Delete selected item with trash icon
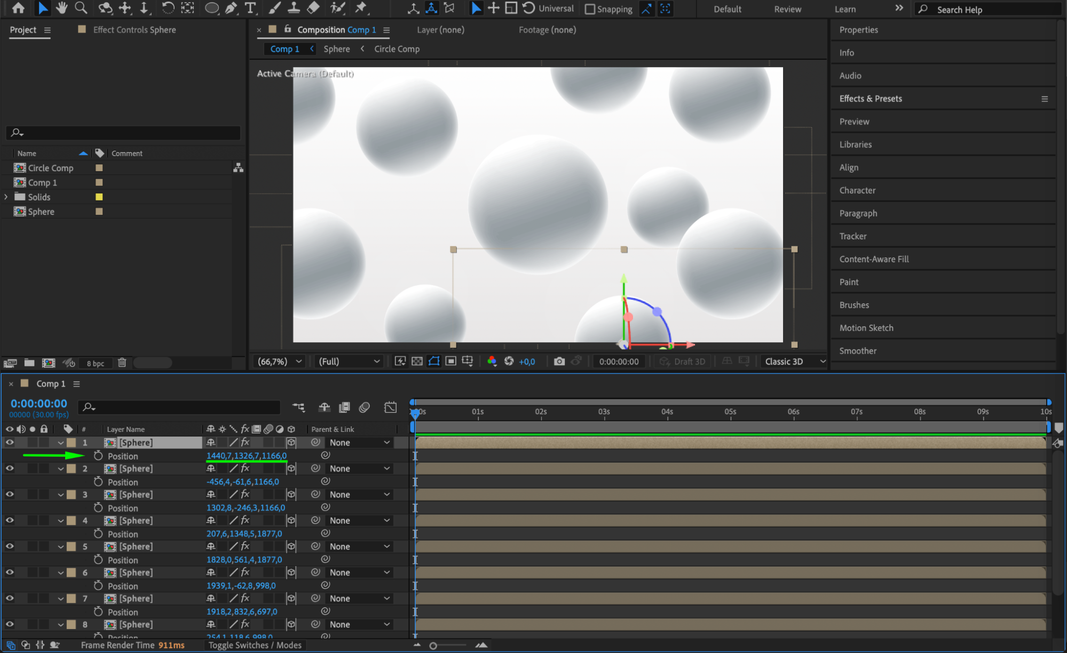 [122, 363]
